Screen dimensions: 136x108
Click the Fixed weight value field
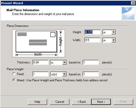pyautogui.click(x=40, y=74)
